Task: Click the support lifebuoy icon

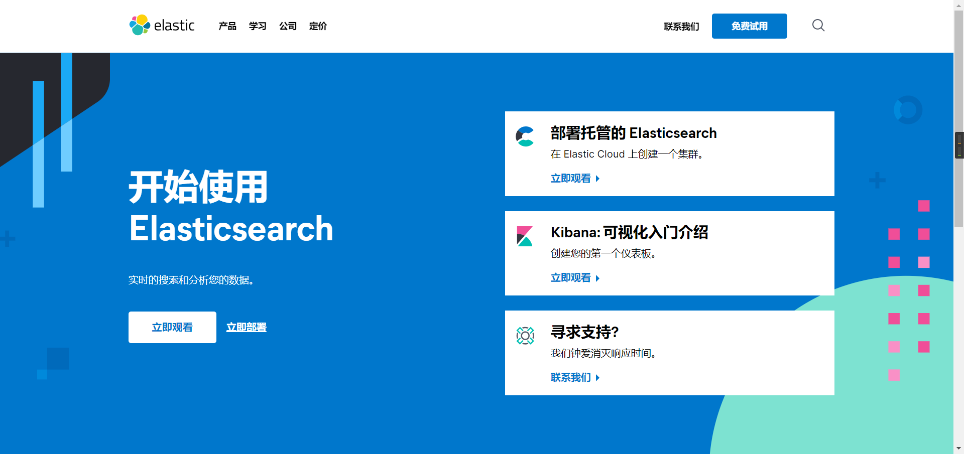Action: point(525,336)
